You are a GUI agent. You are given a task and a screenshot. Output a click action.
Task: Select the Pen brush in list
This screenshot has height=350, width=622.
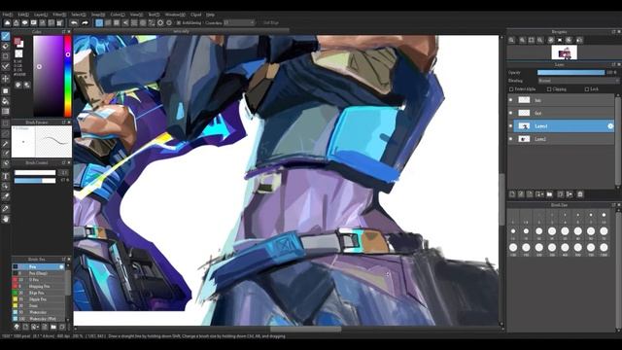tap(38, 267)
